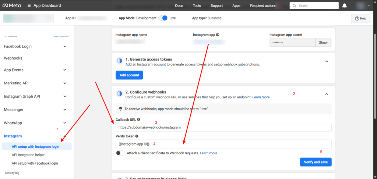Open Tools in top navigation

(197, 6)
